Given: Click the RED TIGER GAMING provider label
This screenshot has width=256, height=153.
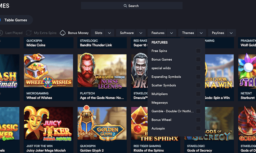Looking at the screenshot, I should point(147,146).
